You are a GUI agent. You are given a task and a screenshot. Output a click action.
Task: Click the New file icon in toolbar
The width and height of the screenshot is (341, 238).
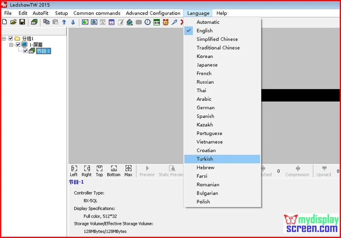pyautogui.click(x=5, y=22)
